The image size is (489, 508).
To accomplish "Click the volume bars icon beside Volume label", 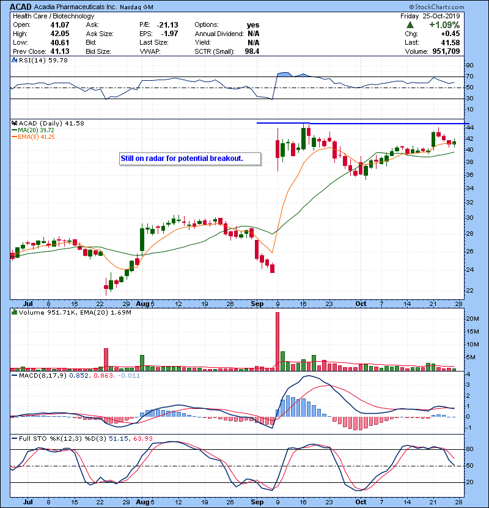I will click(x=14, y=312).
